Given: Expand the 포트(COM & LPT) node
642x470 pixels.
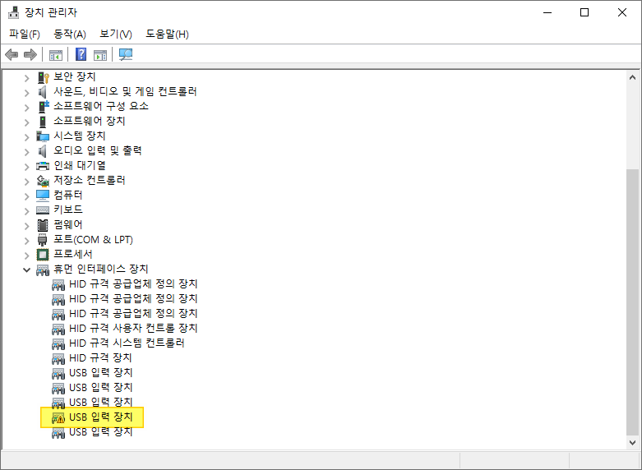Looking at the screenshot, I should 27,240.
